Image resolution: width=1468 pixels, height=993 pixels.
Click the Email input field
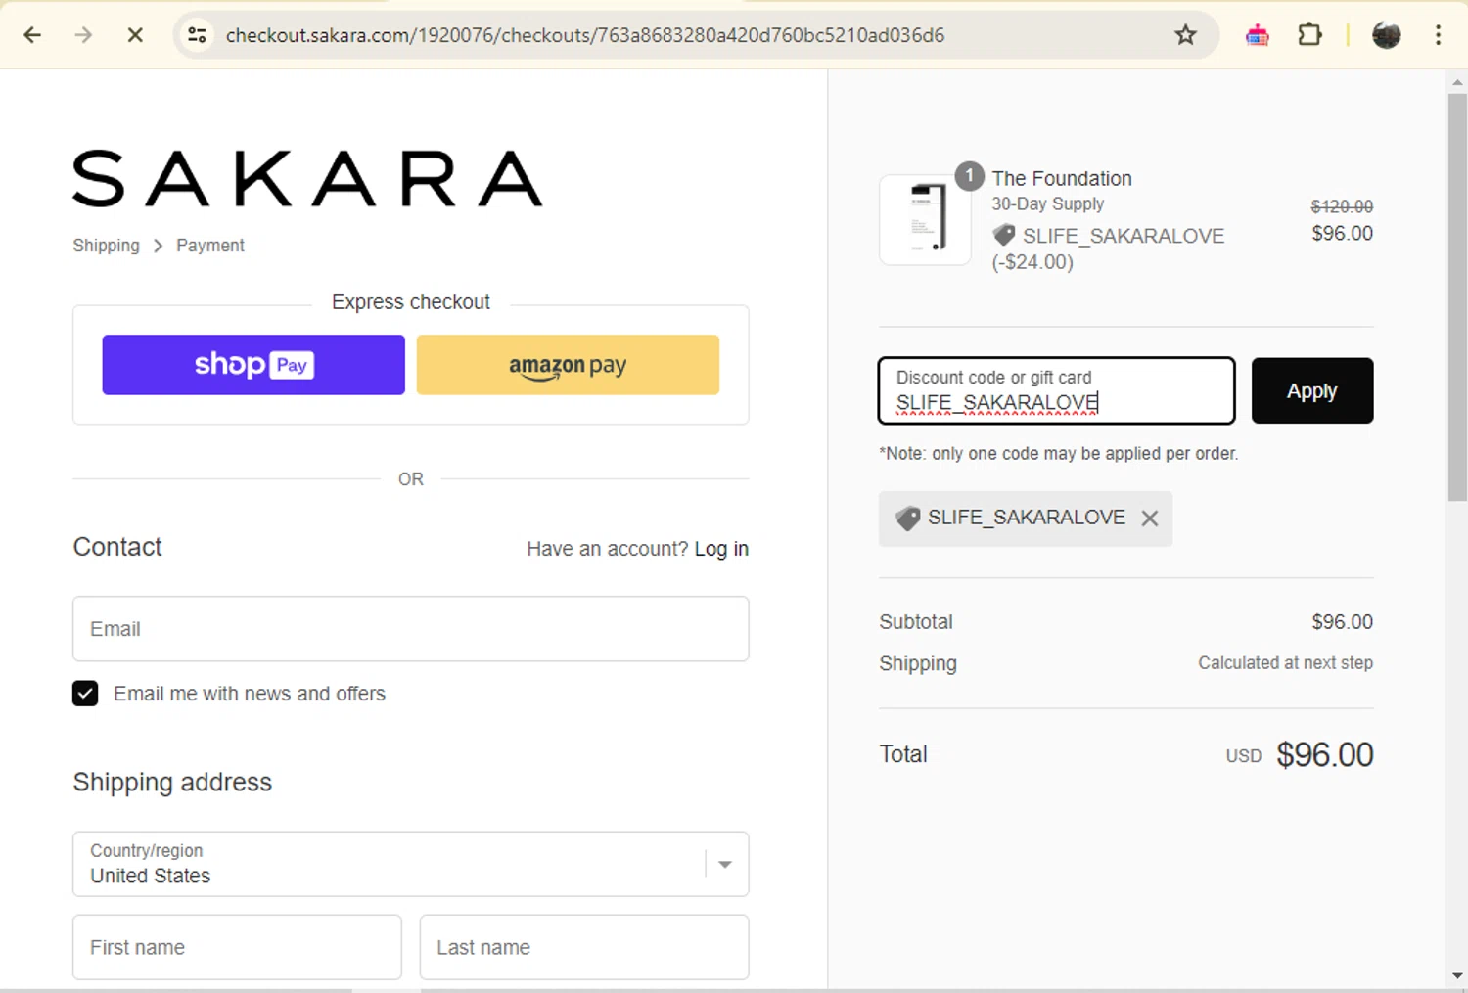point(410,629)
